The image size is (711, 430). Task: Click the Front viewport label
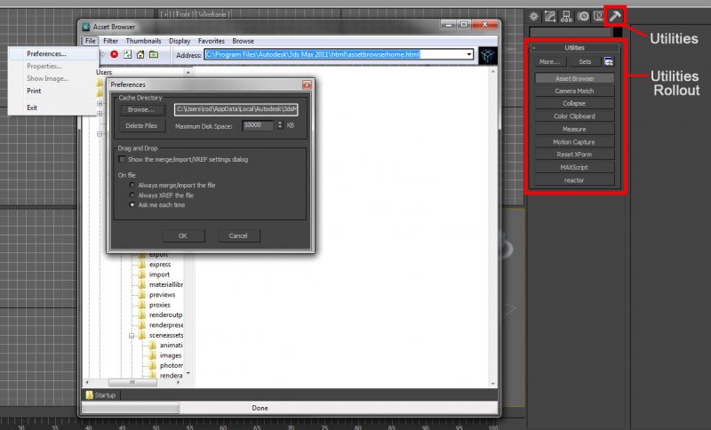tap(195, 14)
